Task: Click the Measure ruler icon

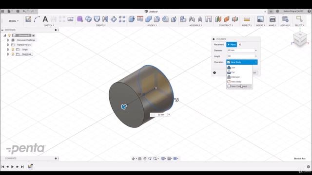Action: tap(247, 19)
